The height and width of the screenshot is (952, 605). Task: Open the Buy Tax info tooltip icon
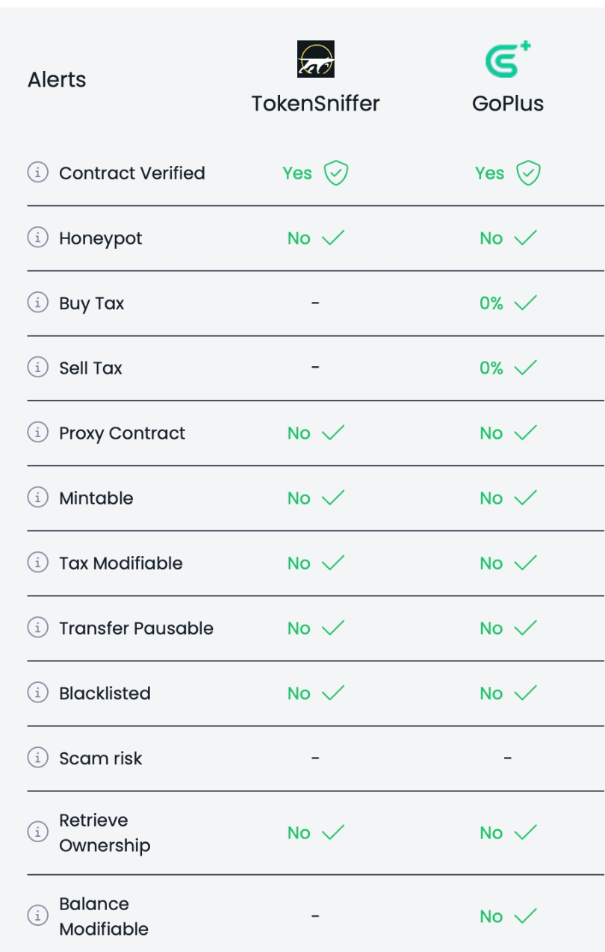click(x=37, y=303)
